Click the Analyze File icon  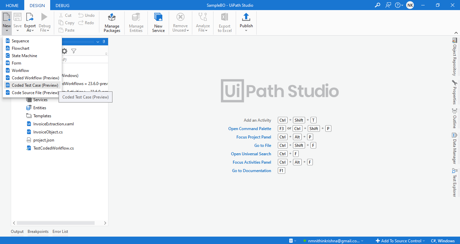click(203, 17)
